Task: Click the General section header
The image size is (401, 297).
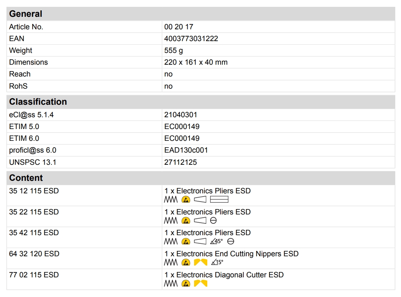Action: coord(26,14)
